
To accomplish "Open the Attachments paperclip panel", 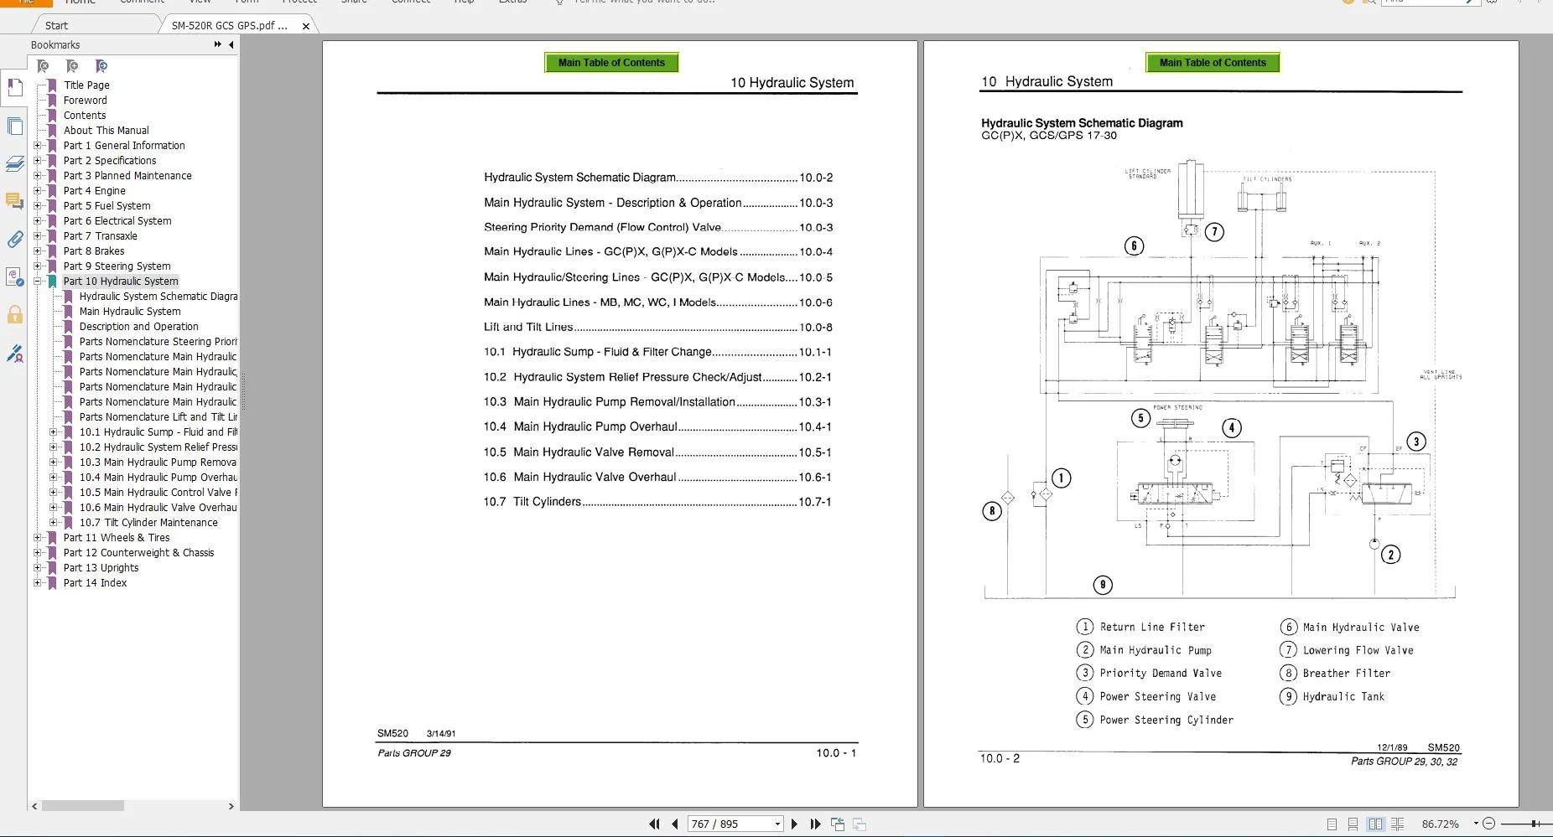I will click(x=14, y=240).
